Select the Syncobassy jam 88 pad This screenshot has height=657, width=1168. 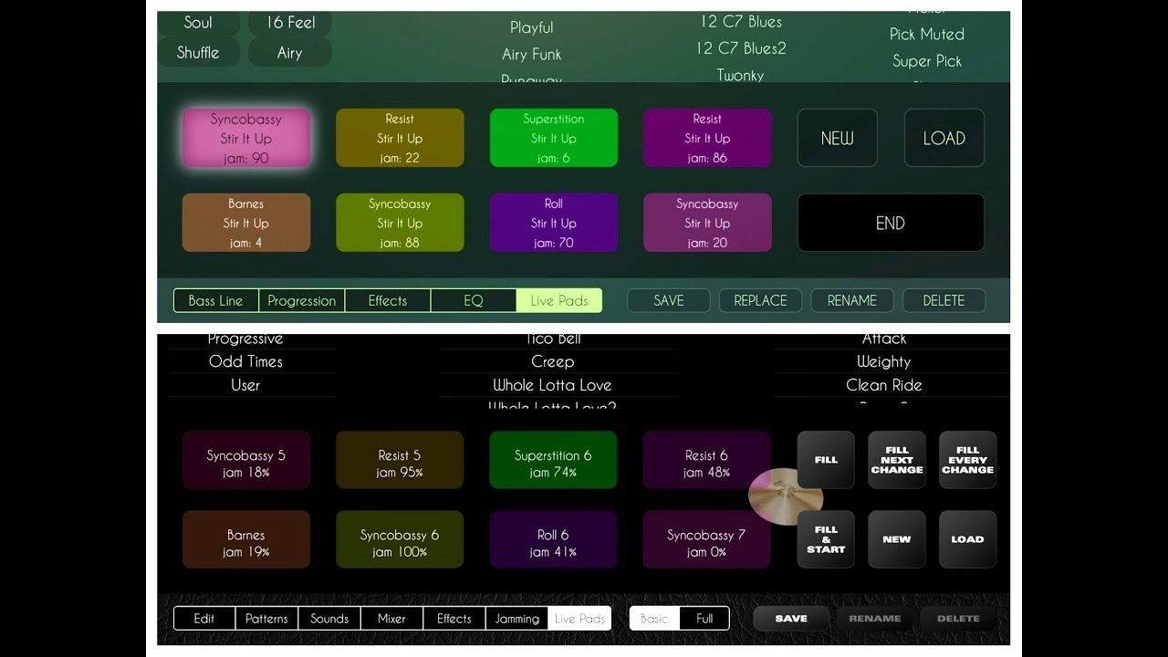400,223
